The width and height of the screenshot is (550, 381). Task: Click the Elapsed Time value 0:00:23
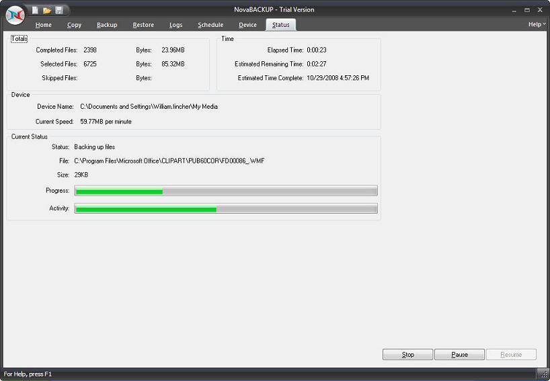coord(317,50)
